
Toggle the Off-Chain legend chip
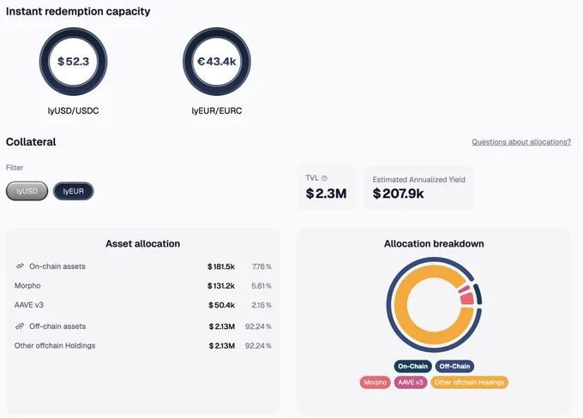coord(454,366)
